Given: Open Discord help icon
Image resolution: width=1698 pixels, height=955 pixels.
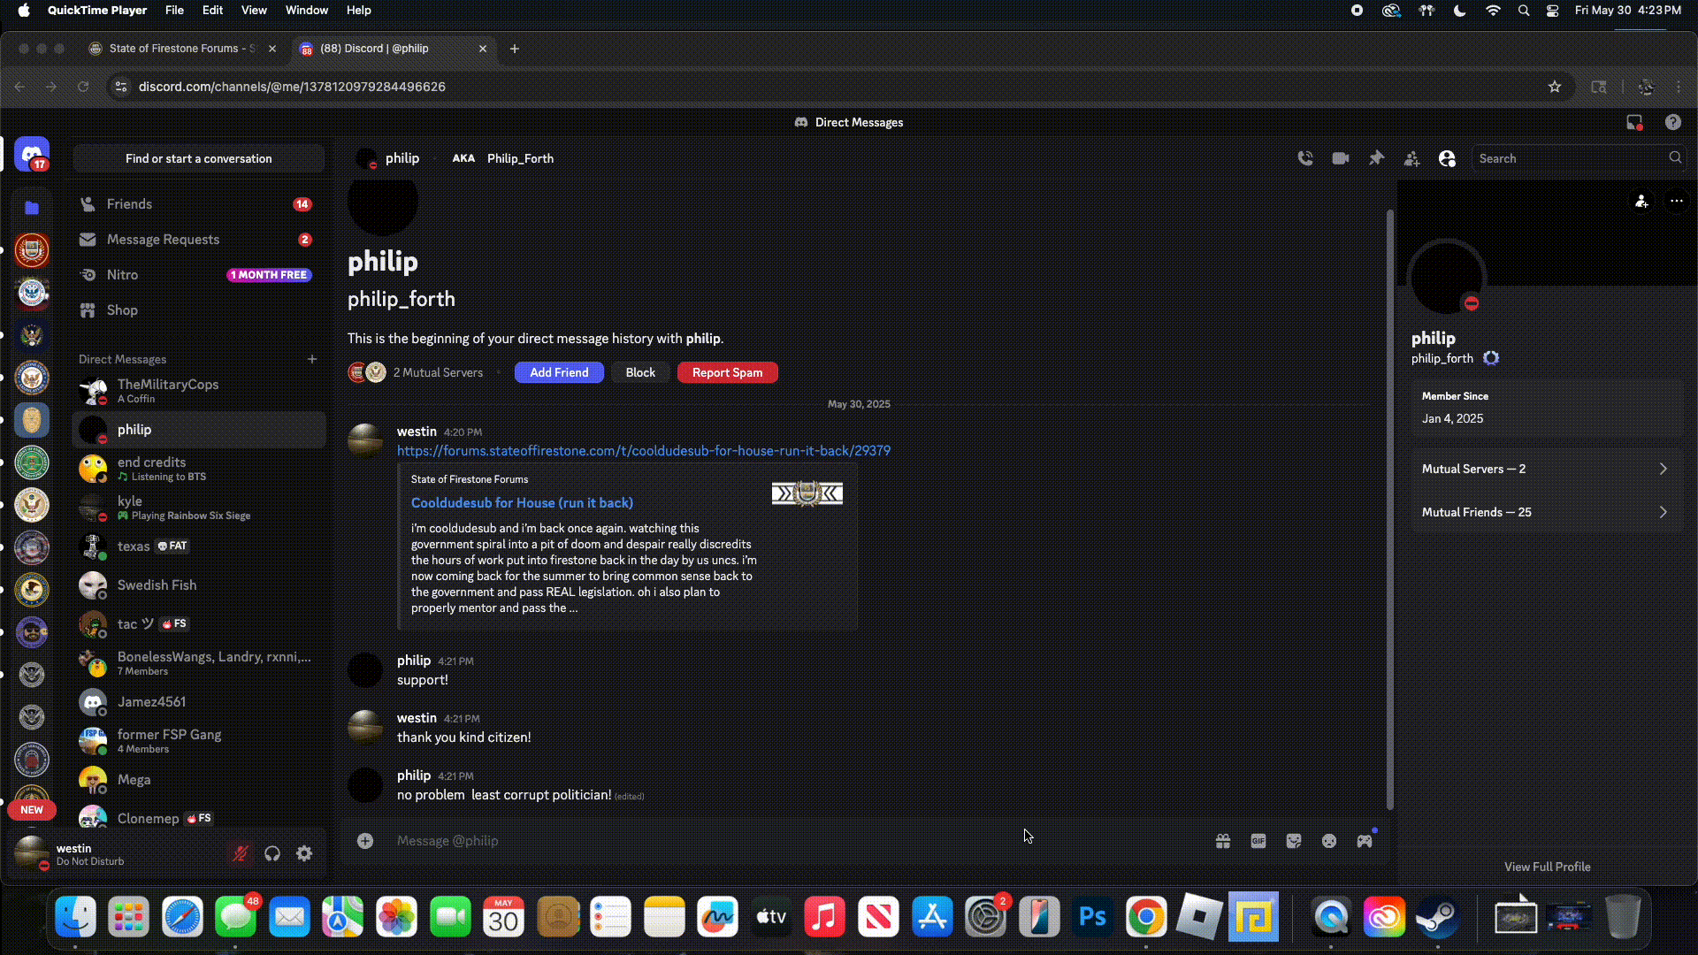Looking at the screenshot, I should pyautogui.click(x=1673, y=123).
